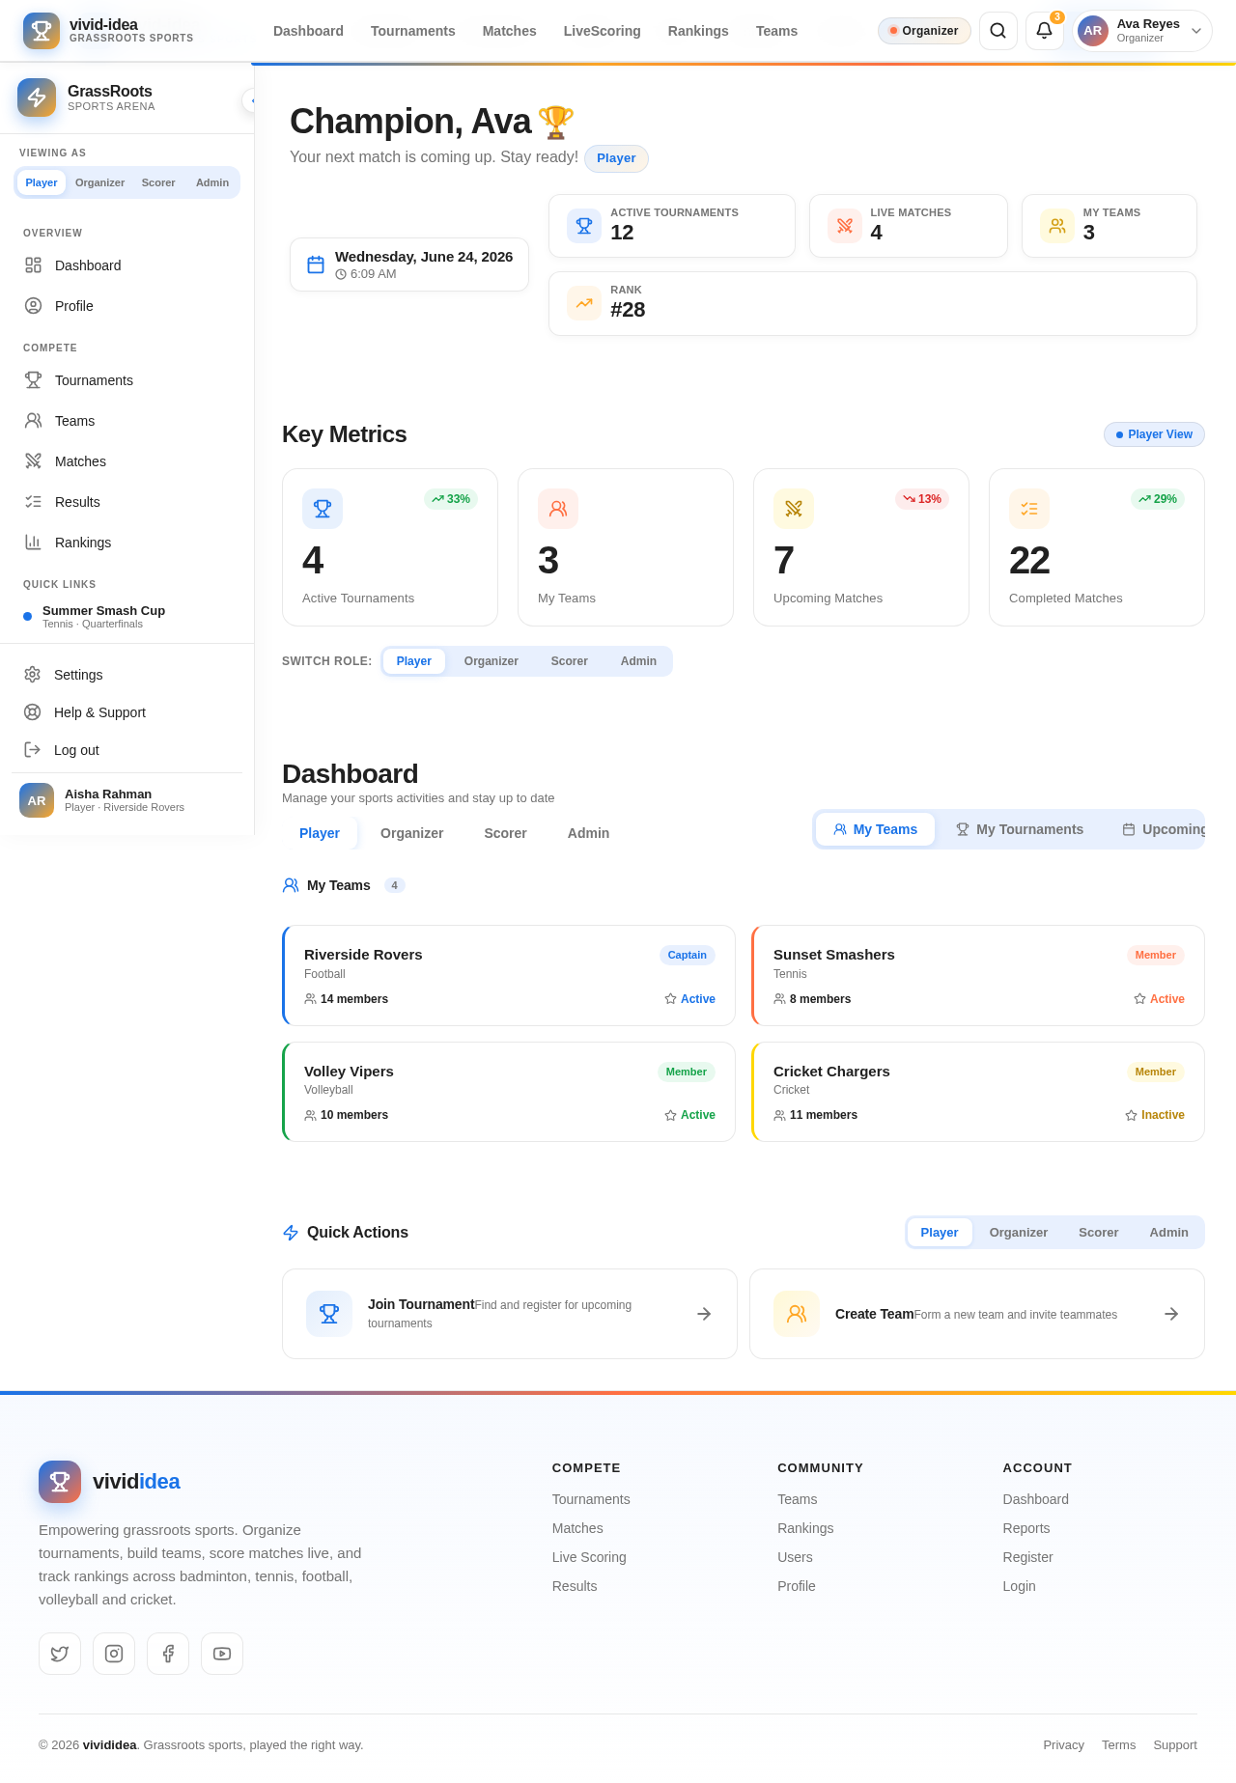Click the Teams people icon in sidebar

point(33,421)
